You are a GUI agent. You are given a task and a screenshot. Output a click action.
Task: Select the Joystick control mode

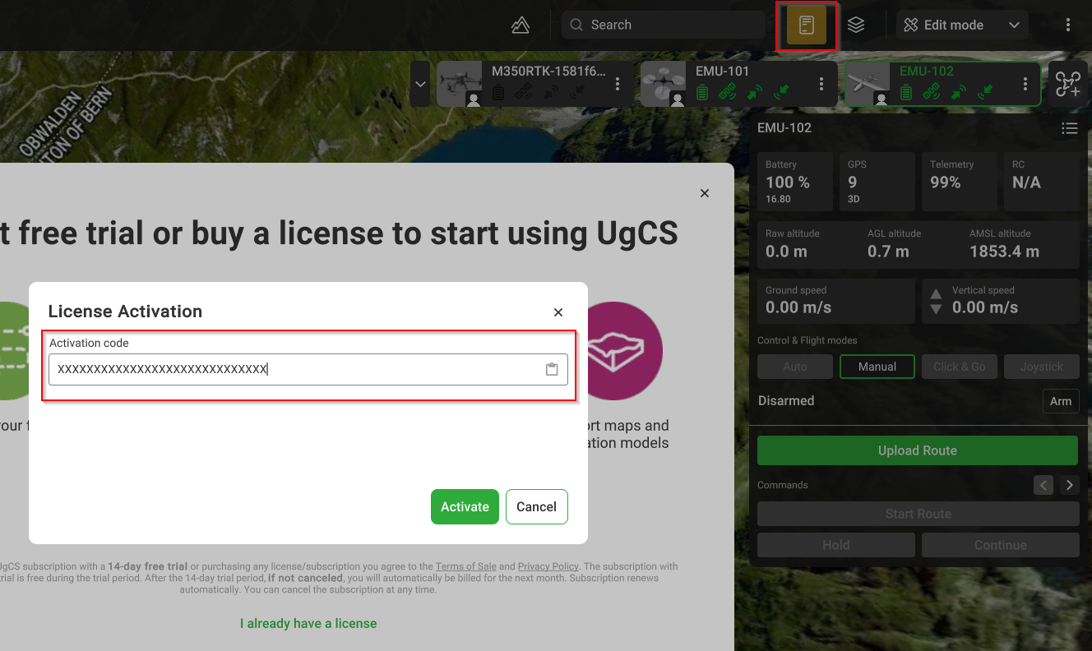pos(1042,367)
